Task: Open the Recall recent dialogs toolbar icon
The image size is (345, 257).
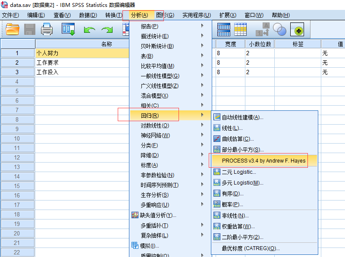Action: pyautogui.click(x=68, y=29)
